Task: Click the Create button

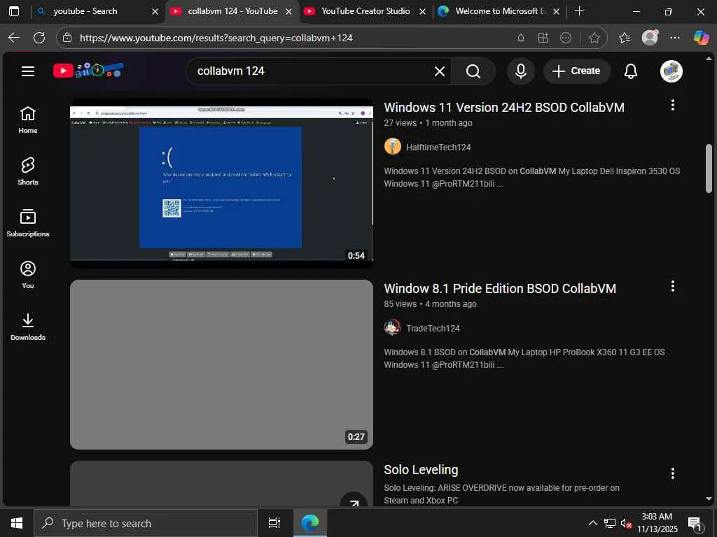Action: point(577,71)
